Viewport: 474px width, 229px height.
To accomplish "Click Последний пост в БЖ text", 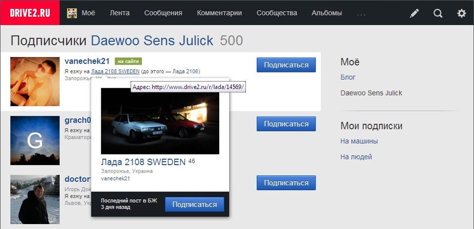I will tap(129, 201).
